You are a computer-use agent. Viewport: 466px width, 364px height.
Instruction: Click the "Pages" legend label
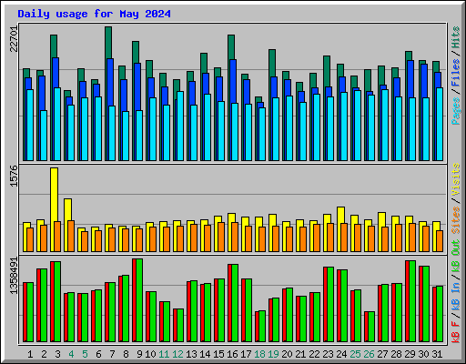coord(456,111)
